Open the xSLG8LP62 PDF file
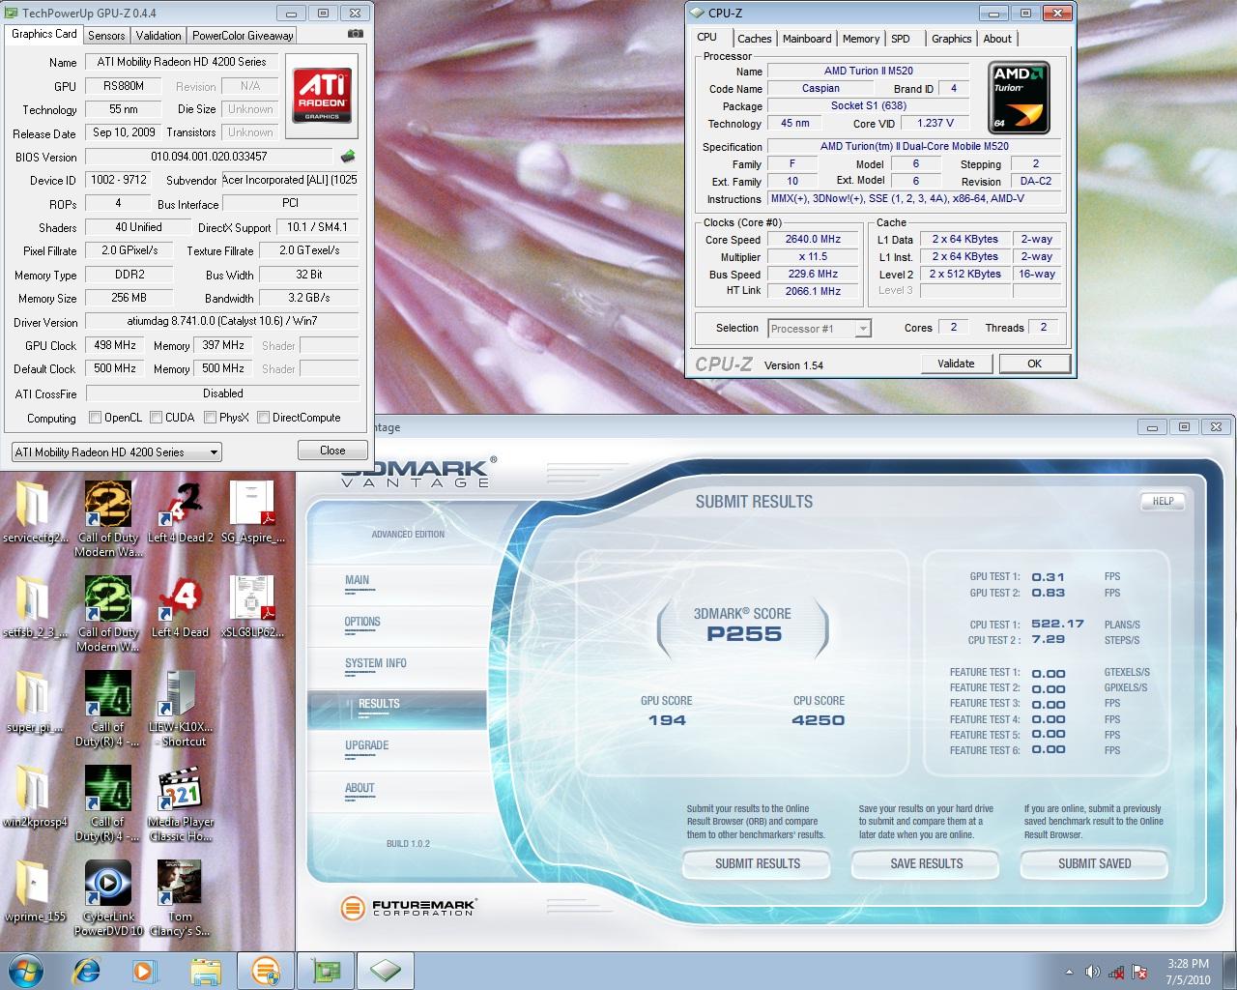The height and width of the screenshot is (990, 1237). click(x=253, y=607)
